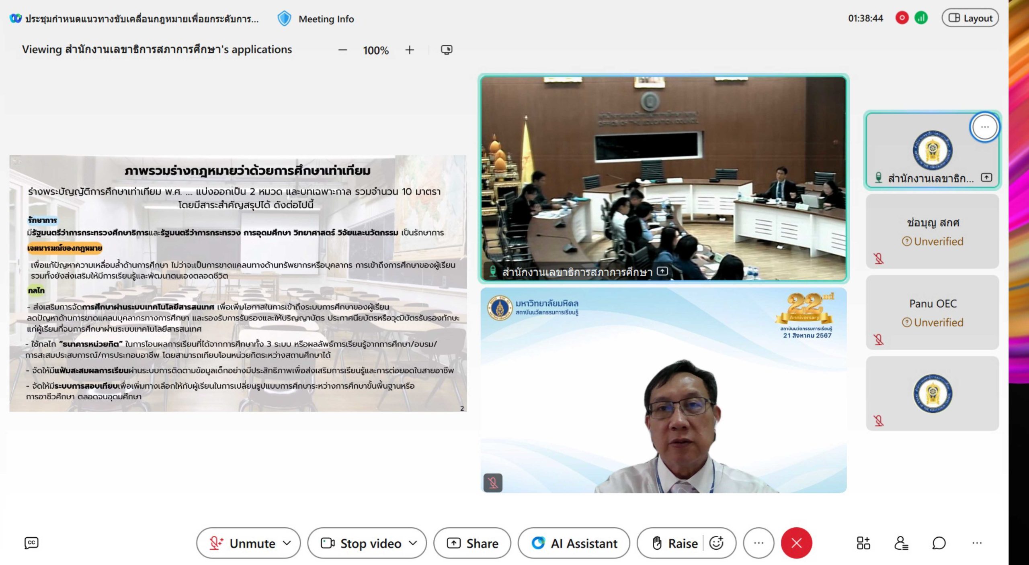
Task: Raise hand in meeting
Action: (x=674, y=543)
